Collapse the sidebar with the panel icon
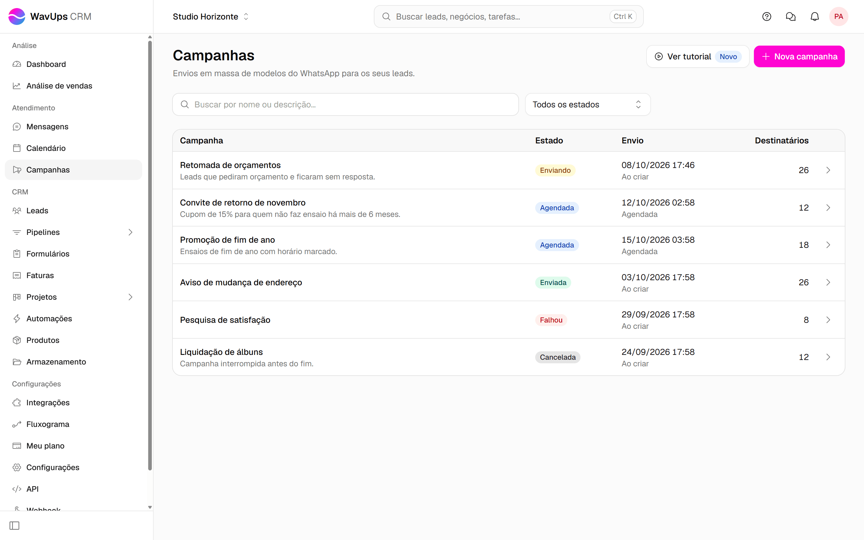Screen dimensions: 864x540 click(x=14, y=525)
